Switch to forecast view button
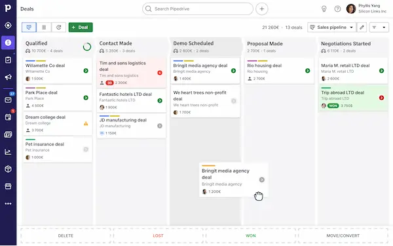 click(59, 28)
